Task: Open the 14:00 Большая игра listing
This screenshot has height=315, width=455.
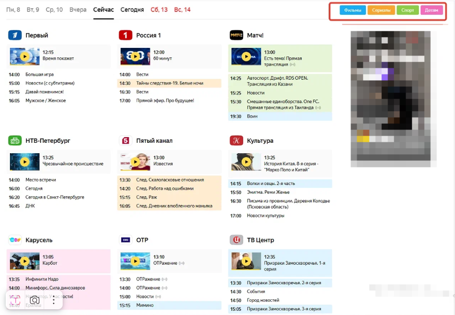Action: click(58, 74)
